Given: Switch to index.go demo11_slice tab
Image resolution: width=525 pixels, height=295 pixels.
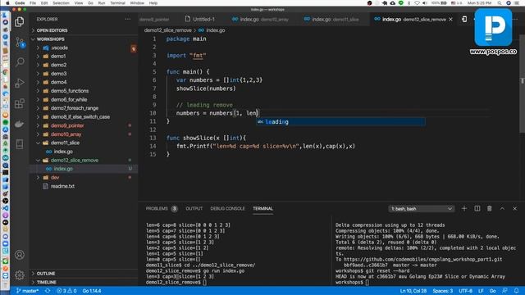Looking at the screenshot, I should pos(331,20).
